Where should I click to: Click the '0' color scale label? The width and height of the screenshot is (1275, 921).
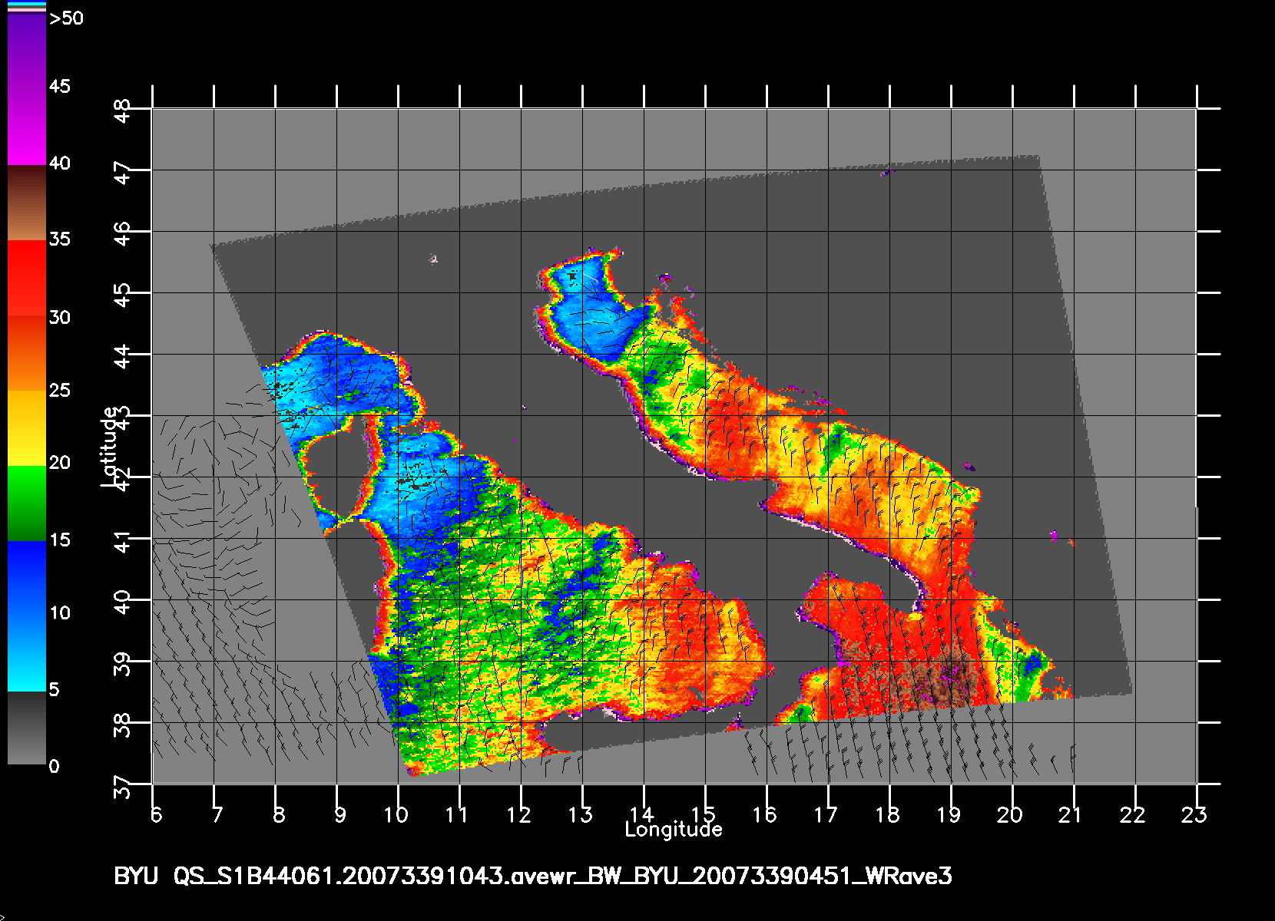tap(54, 766)
